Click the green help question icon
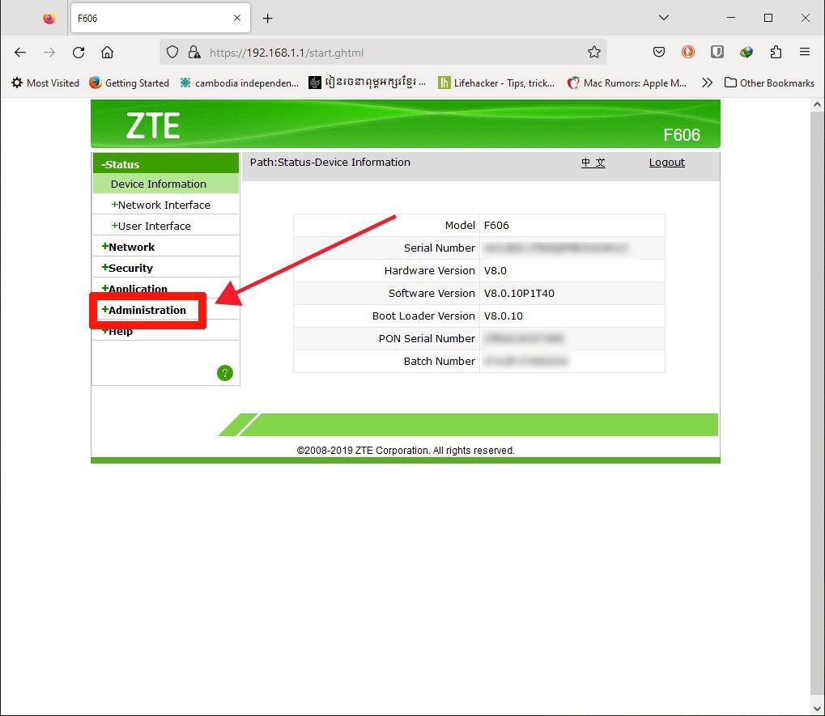 (224, 373)
